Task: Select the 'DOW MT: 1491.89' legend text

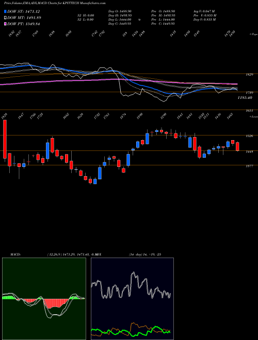Action: 24,18
